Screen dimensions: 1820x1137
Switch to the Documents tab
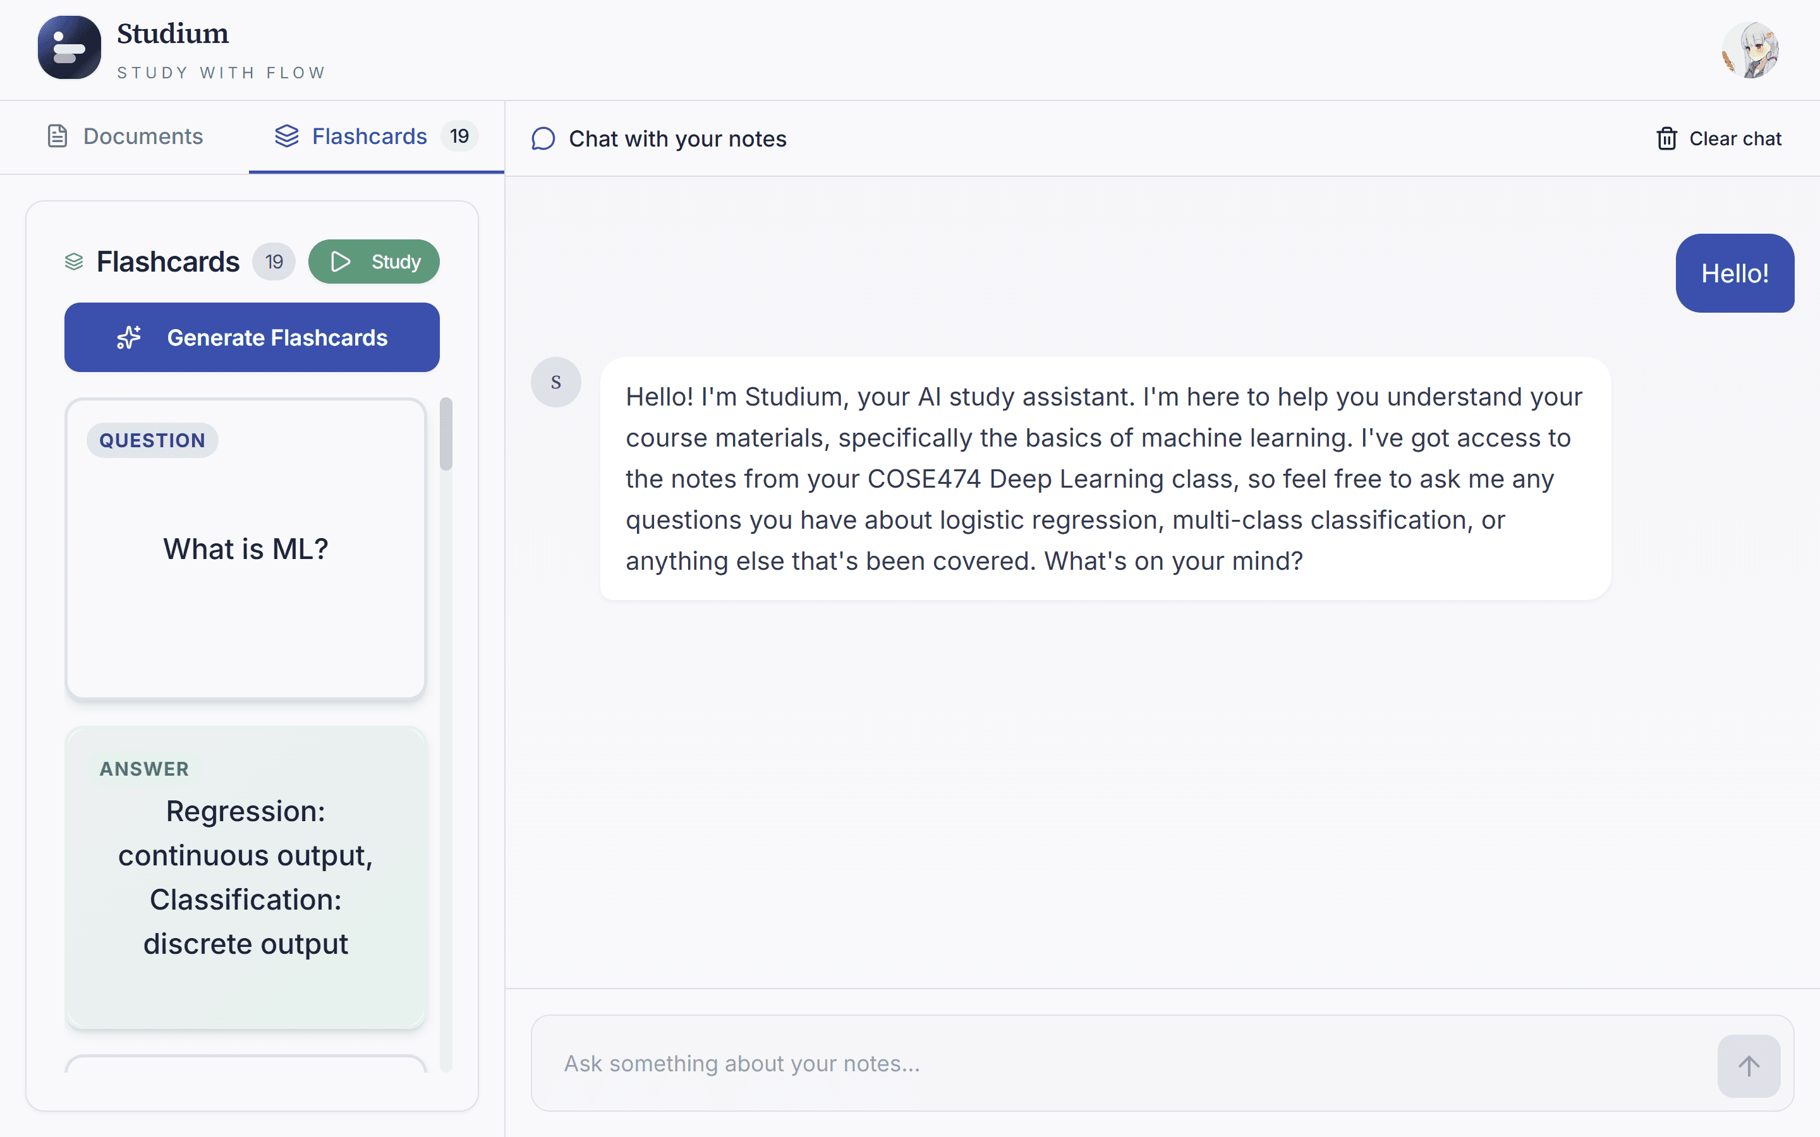(125, 137)
